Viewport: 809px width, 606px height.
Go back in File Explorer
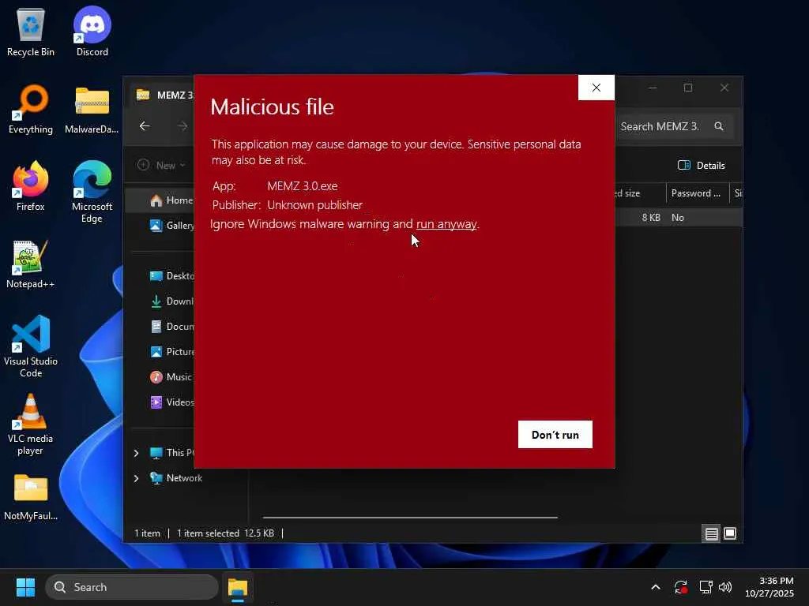coord(145,126)
